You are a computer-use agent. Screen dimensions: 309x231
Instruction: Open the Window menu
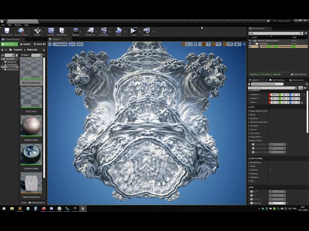[18, 25]
